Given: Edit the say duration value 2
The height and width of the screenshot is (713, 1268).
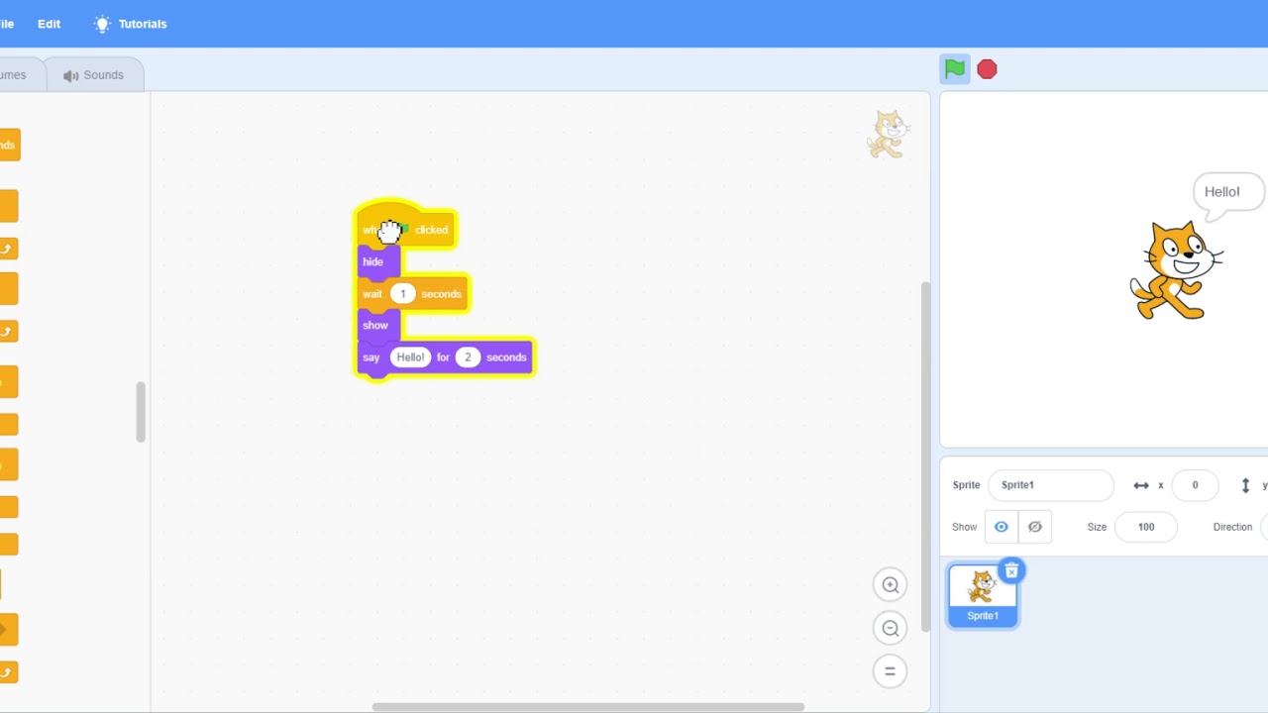Looking at the screenshot, I should pyautogui.click(x=468, y=357).
